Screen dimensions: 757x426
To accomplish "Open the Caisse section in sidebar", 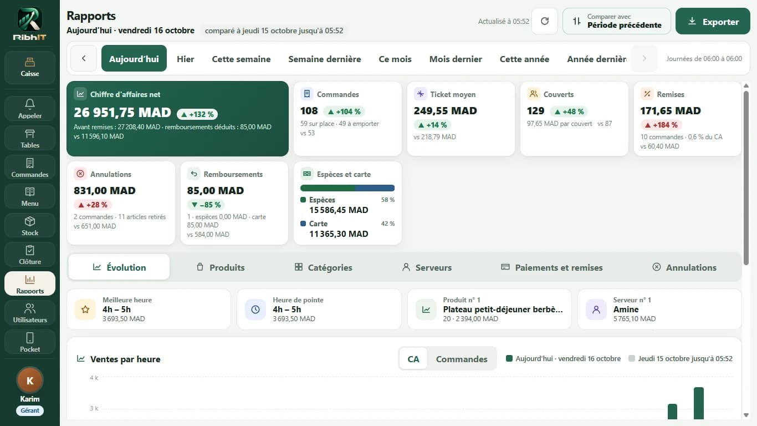I will point(30,67).
